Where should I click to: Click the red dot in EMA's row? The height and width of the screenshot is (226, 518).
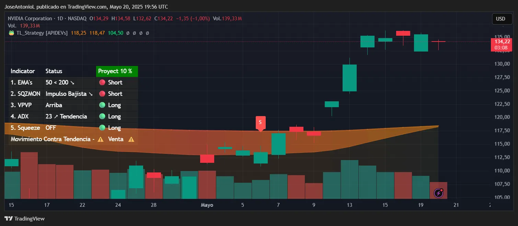102,82
